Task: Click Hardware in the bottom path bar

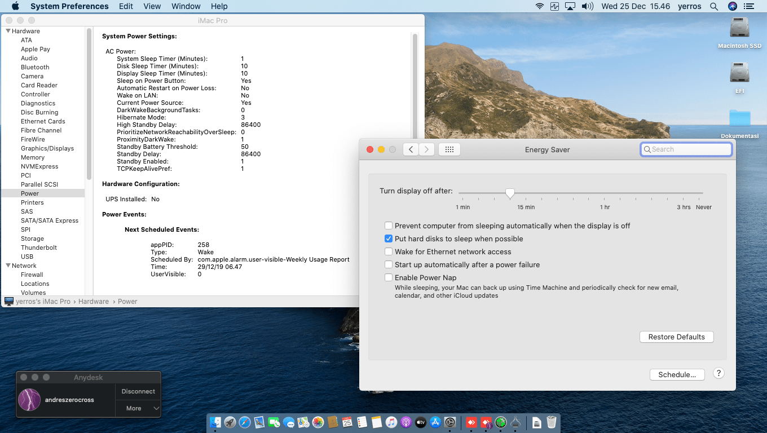Action: pyautogui.click(x=94, y=302)
